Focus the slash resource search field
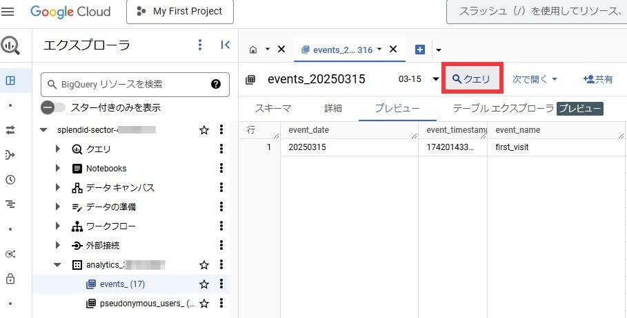 pos(537,12)
